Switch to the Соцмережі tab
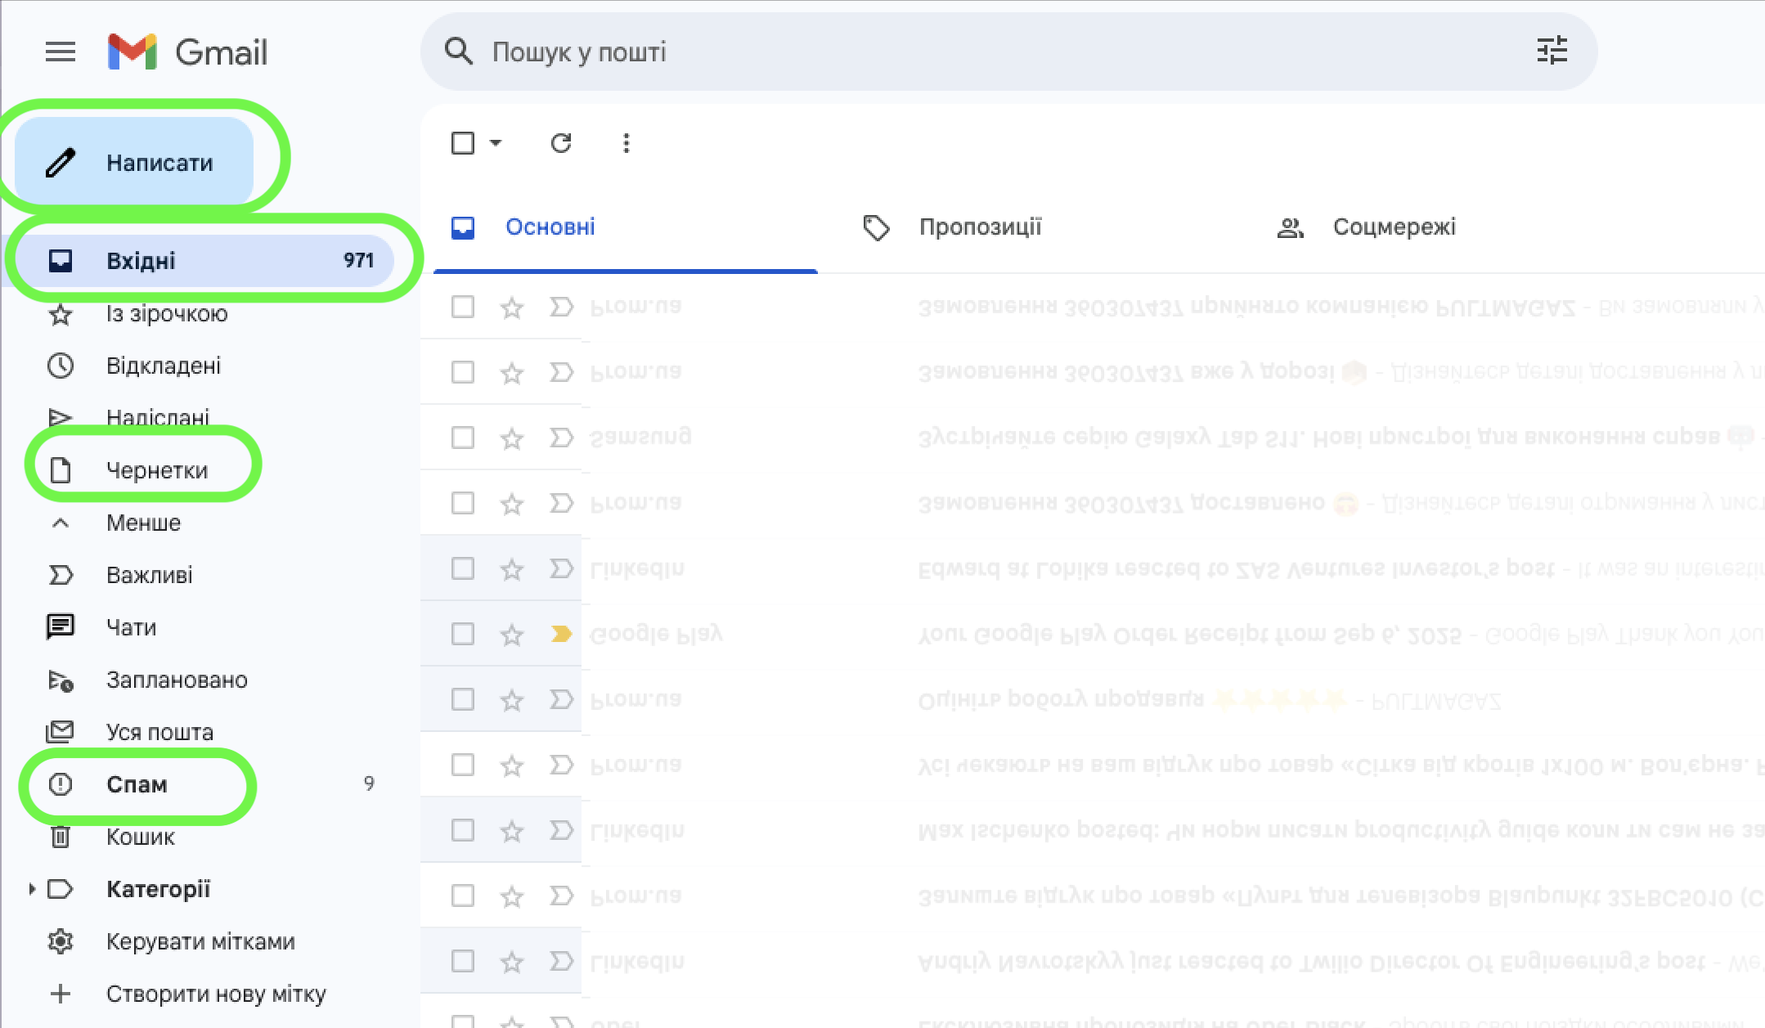This screenshot has height=1028, width=1765. (1393, 227)
